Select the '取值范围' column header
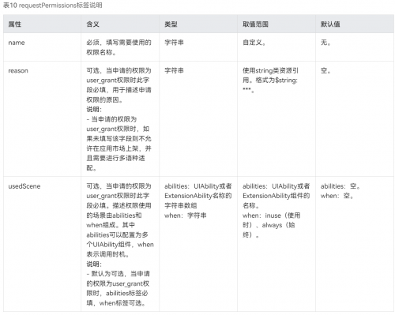 point(255,24)
